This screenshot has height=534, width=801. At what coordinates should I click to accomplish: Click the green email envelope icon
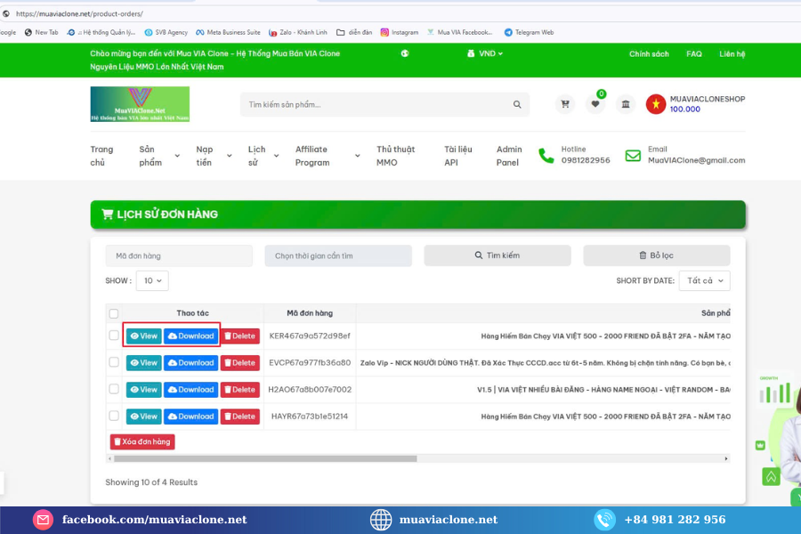point(633,156)
